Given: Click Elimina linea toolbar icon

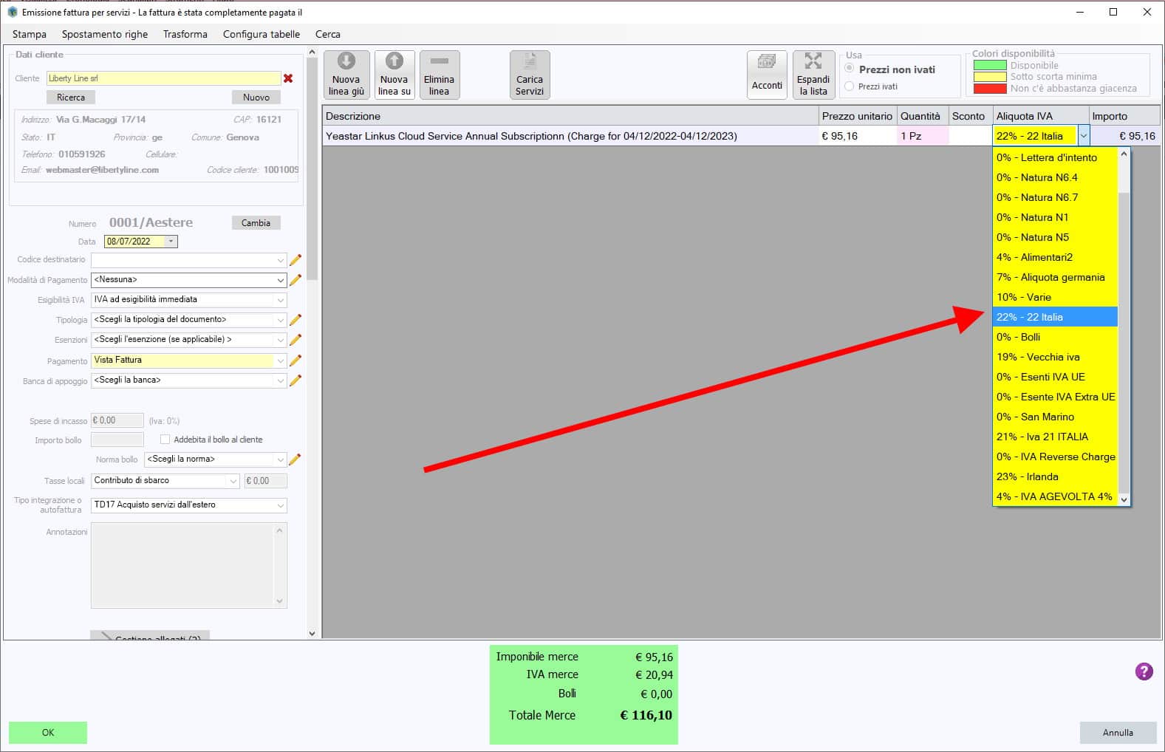Looking at the screenshot, I should coord(440,75).
